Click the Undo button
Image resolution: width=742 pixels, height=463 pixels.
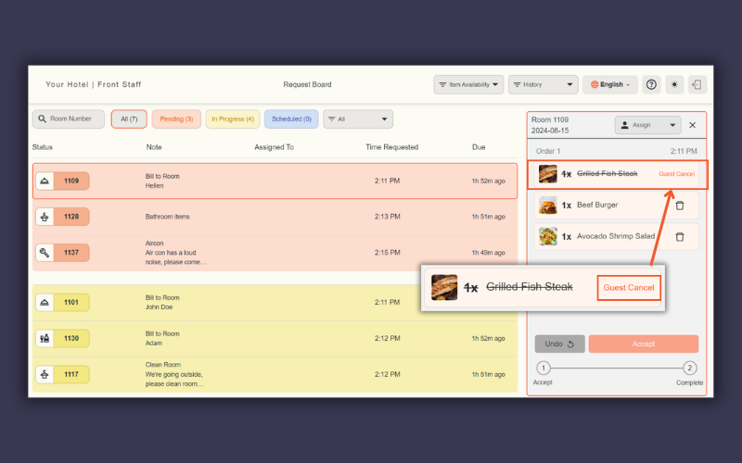tap(559, 344)
